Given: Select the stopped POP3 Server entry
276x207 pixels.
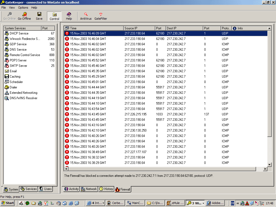Looking at the screenshot, I should coord(29,60).
